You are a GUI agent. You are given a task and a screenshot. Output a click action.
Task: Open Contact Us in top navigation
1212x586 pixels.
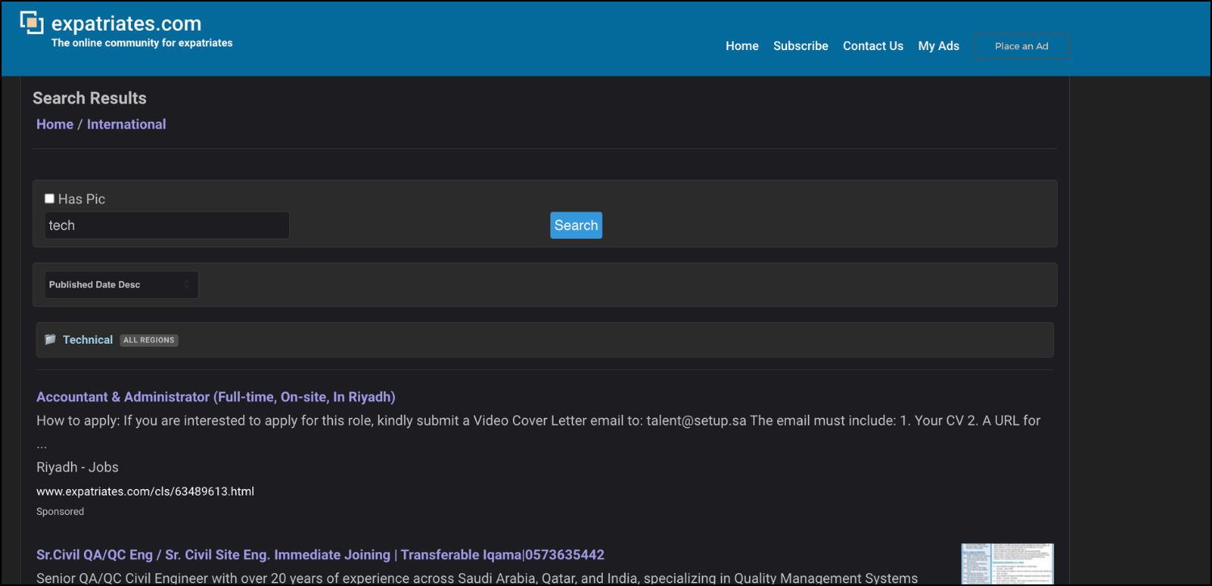[x=873, y=46]
